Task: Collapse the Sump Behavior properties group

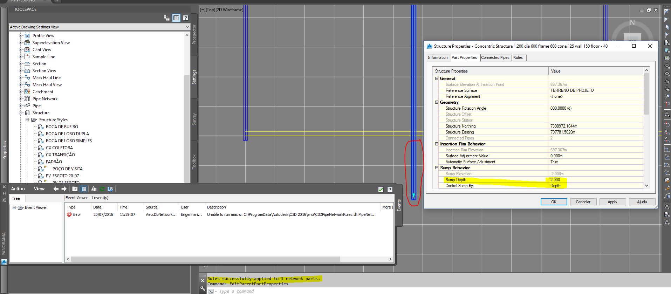Action: click(437, 168)
